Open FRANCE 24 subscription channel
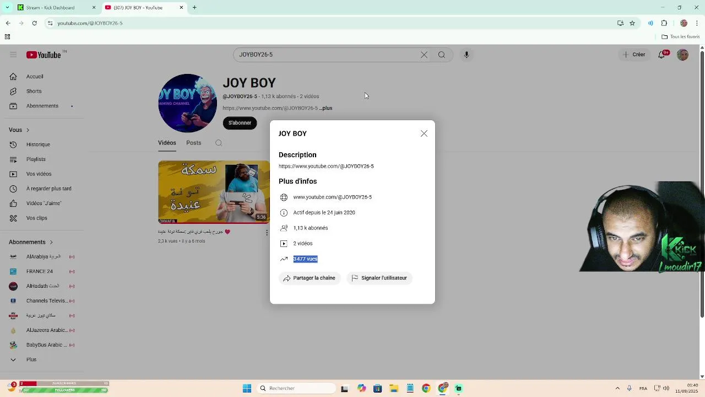Viewport: 705px width, 397px height. [x=42, y=271]
